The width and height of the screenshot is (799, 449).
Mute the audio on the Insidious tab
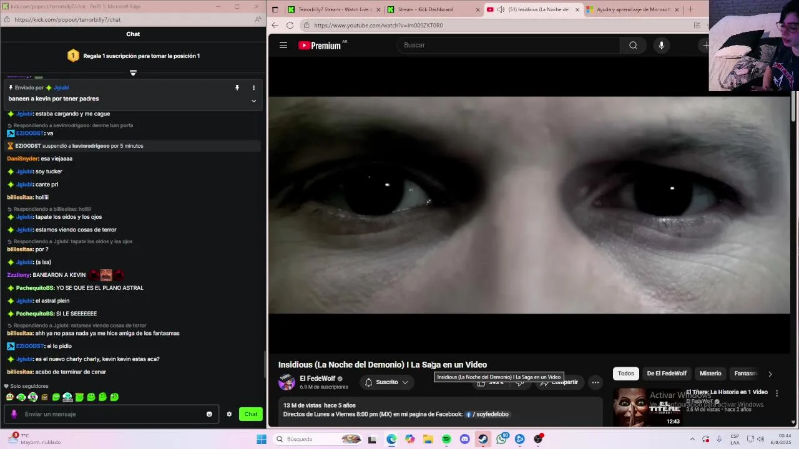(x=501, y=9)
